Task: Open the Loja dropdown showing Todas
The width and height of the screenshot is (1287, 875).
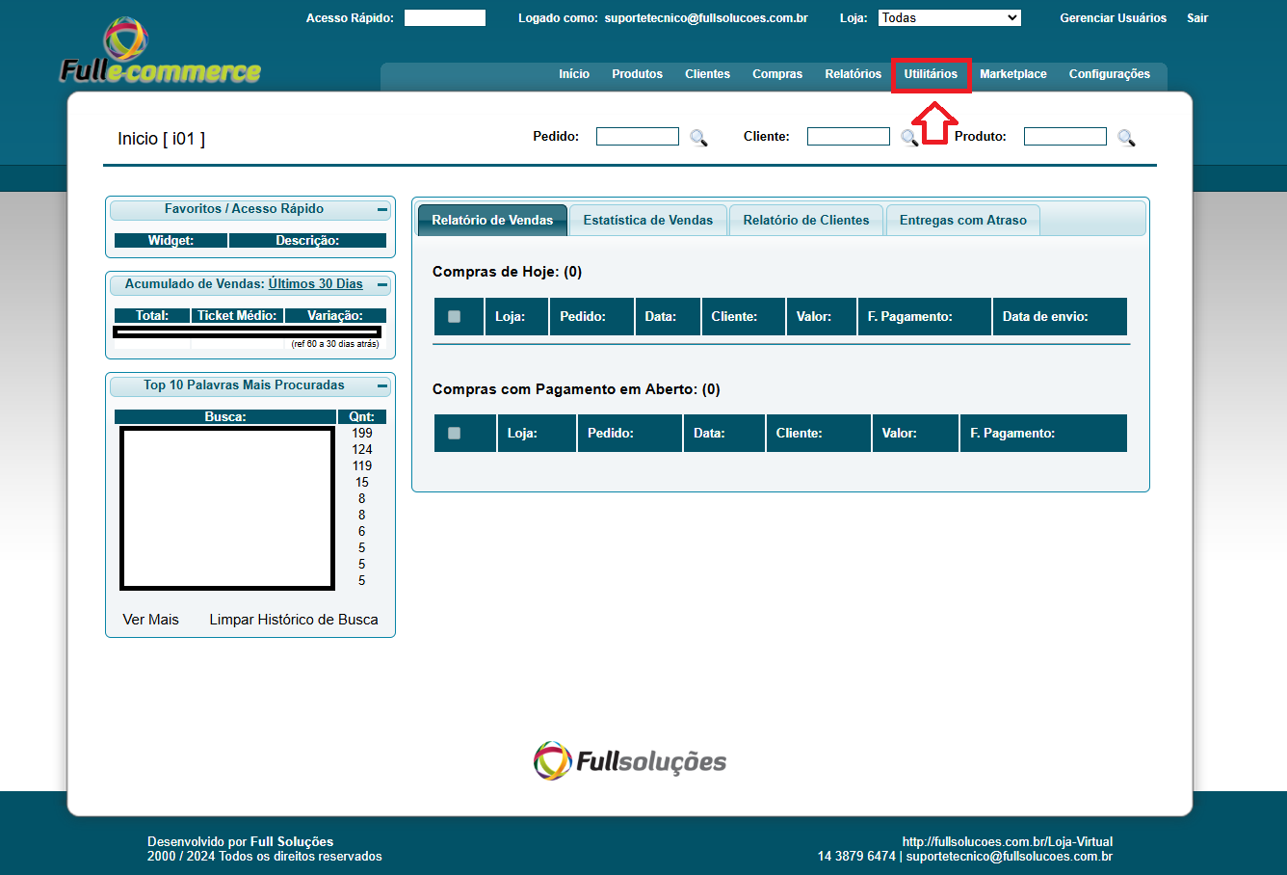Action: pos(949,17)
